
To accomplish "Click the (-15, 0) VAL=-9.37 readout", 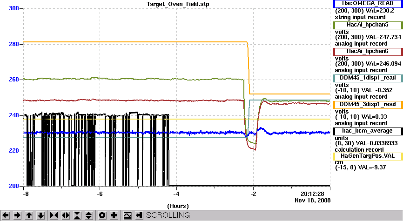I will point(360,167).
